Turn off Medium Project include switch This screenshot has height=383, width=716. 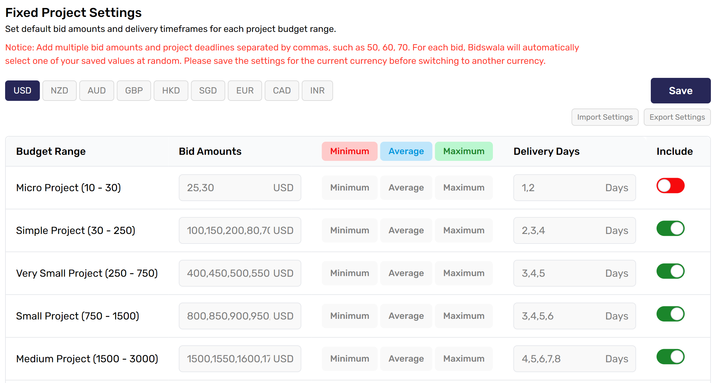[x=670, y=357]
